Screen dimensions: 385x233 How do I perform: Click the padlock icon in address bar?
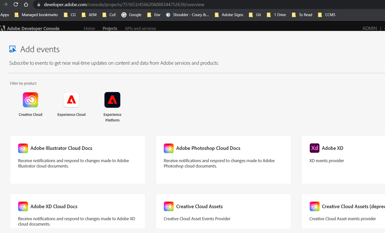(39, 5)
